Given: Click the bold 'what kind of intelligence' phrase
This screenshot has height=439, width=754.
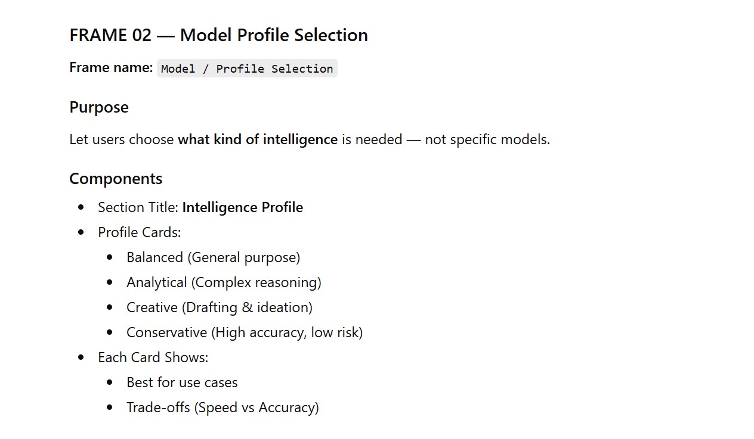Looking at the screenshot, I should (x=258, y=139).
